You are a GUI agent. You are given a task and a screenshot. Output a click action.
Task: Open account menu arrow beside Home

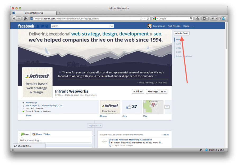pos(193,26)
